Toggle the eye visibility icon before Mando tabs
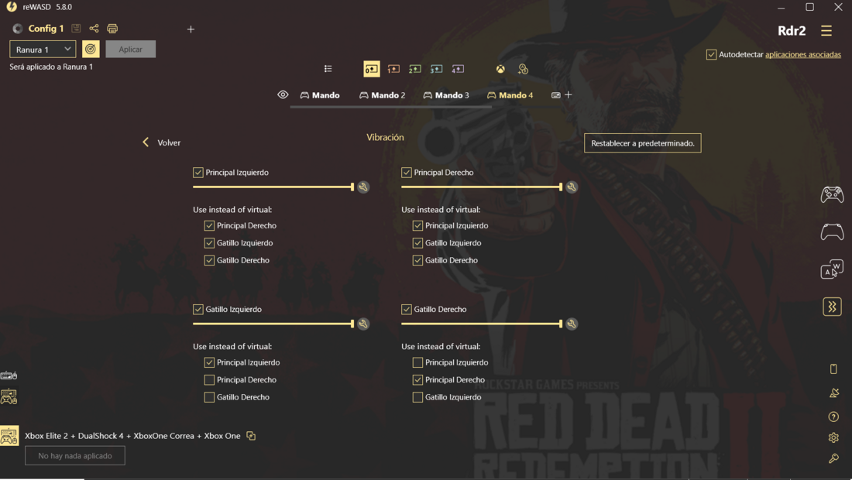The height and width of the screenshot is (480, 852). [x=283, y=94]
